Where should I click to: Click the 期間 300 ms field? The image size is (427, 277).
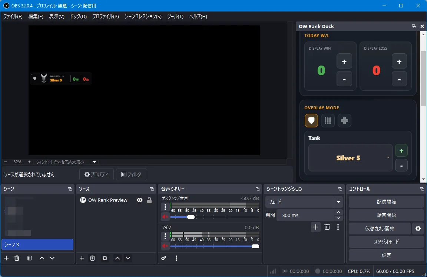305,215
